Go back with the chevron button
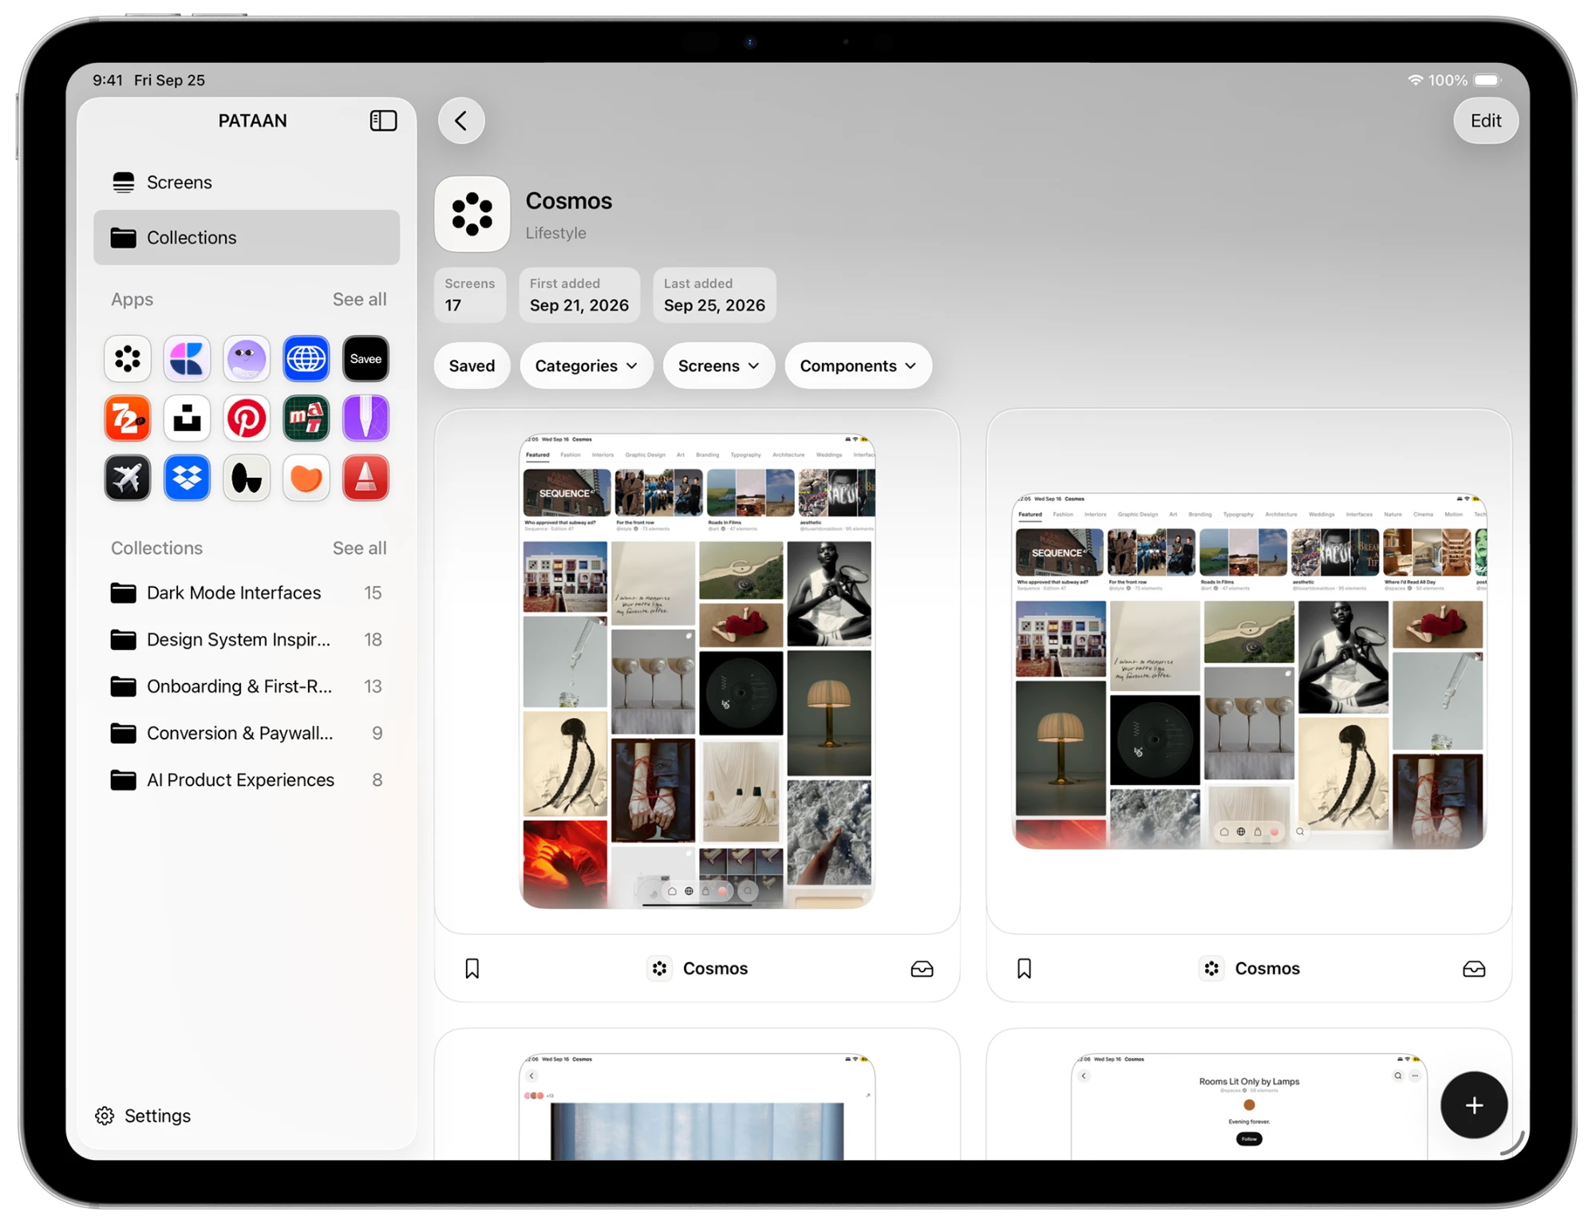Image resolution: width=1596 pixels, height=1223 pixels. click(x=461, y=120)
